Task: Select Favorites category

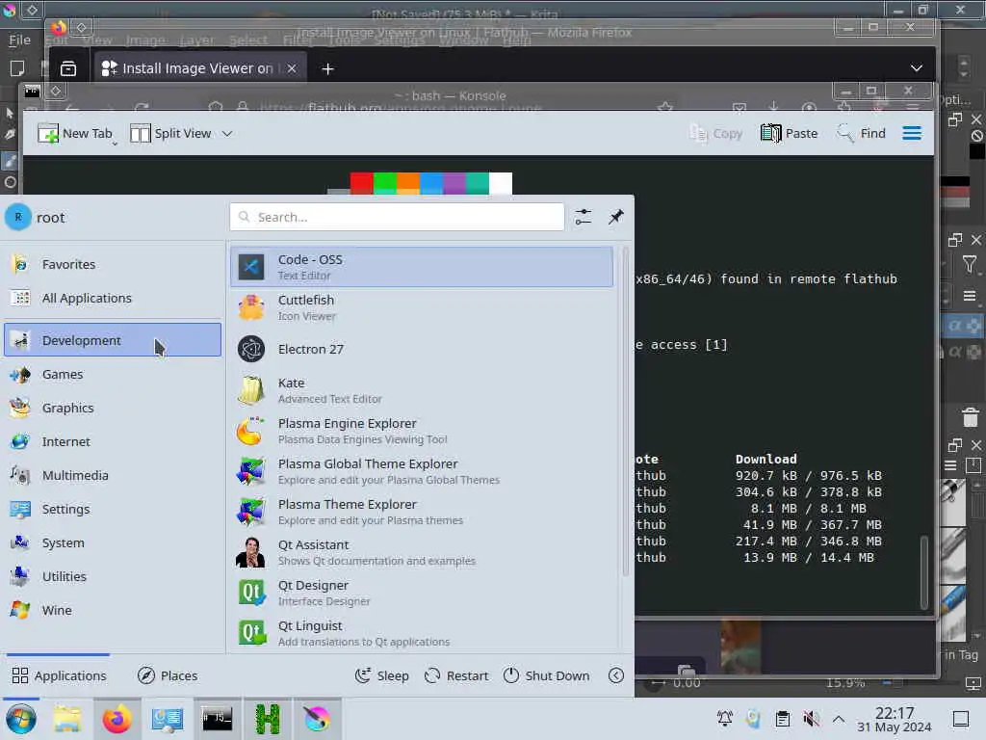Action: 113,264
